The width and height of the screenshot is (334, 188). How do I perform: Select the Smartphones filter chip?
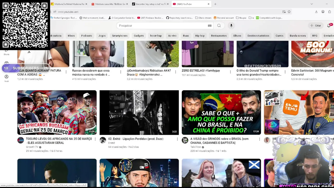pyautogui.click(x=120, y=36)
